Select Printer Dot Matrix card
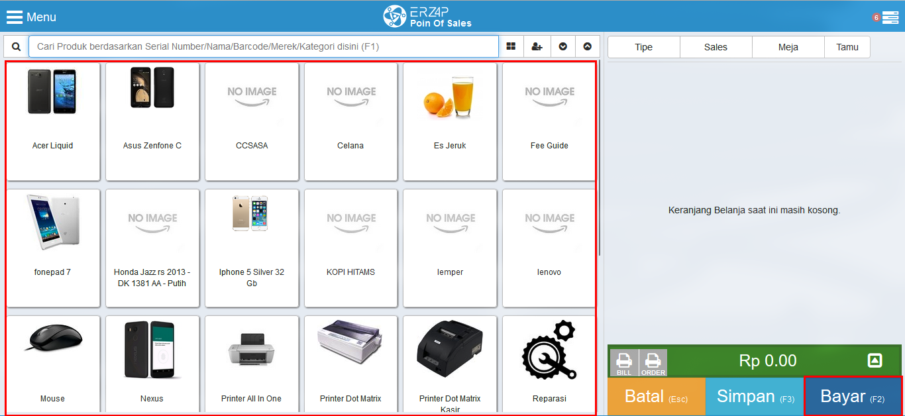Viewport: 905px width, 416px height. click(351, 364)
